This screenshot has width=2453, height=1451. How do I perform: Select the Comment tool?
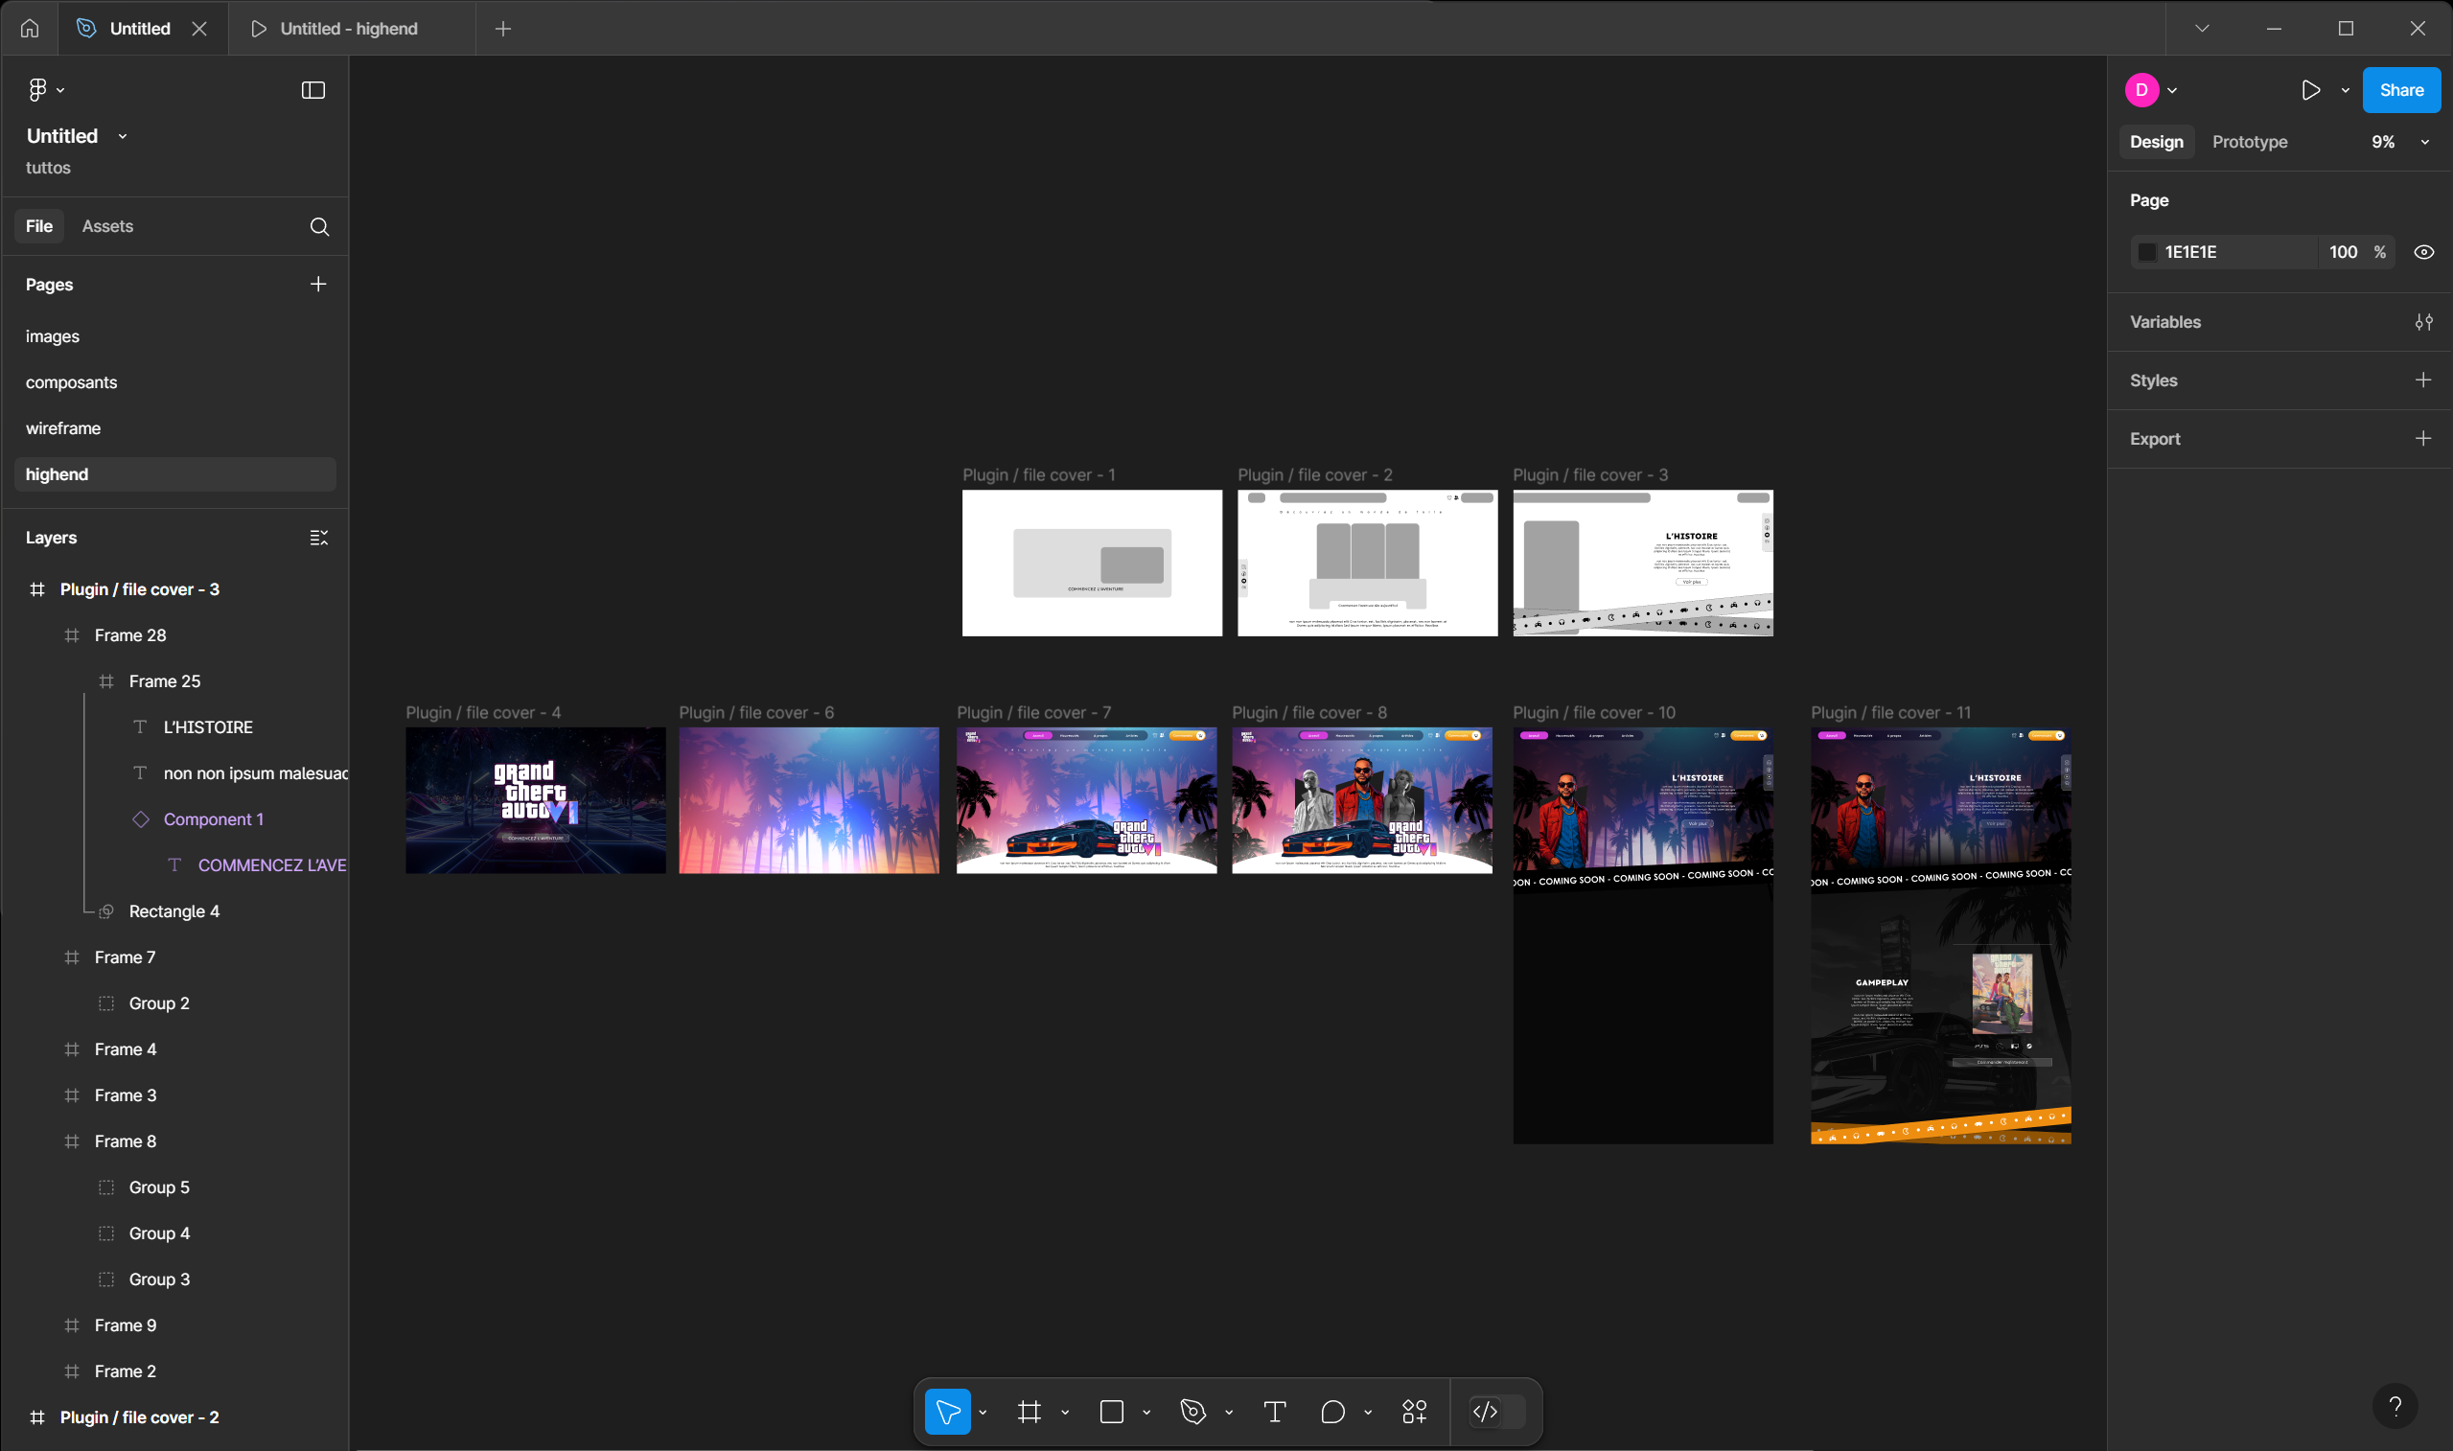1332,1411
